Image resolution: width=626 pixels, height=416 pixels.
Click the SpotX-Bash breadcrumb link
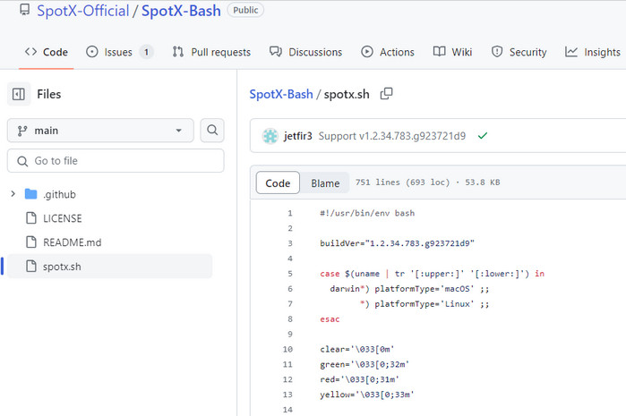click(281, 94)
